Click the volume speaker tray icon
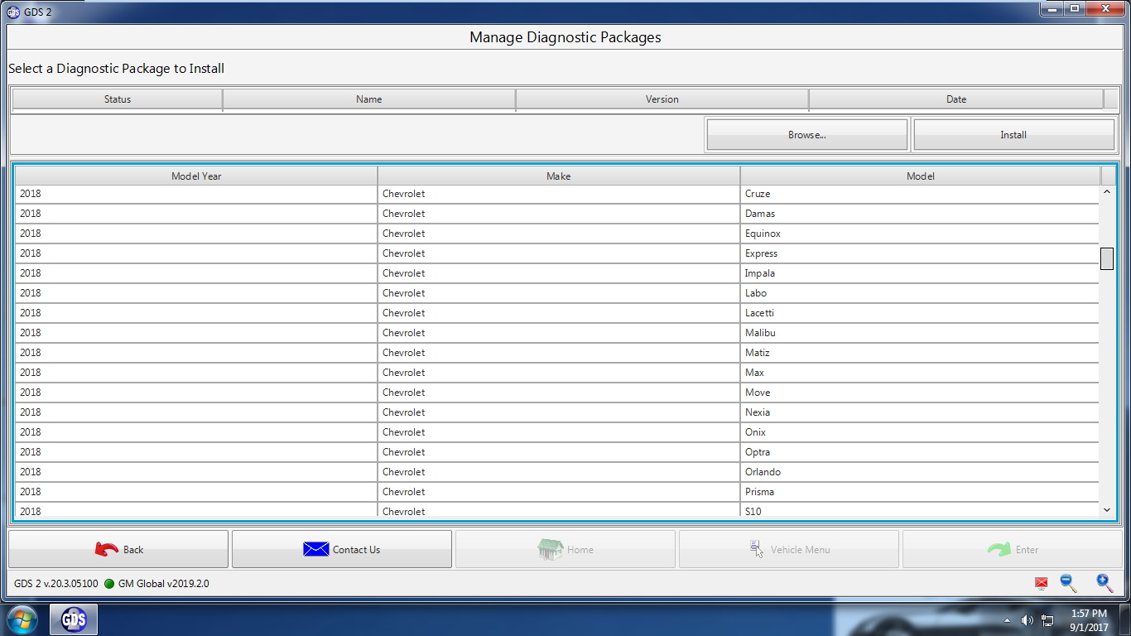Screen dimensions: 1131x636 pyautogui.click(x=1027, y=619)
